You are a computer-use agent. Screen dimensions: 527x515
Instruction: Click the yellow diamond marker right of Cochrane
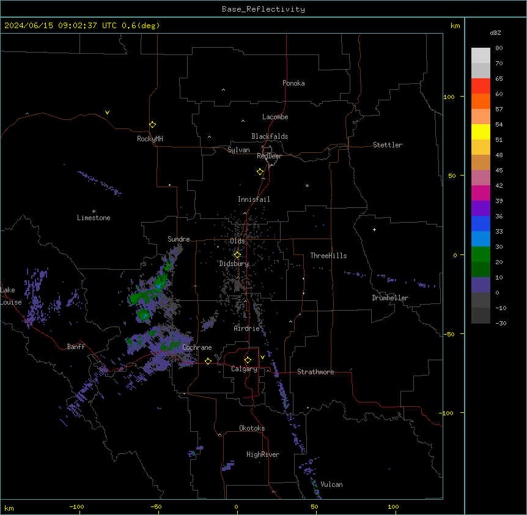[x=208, y=361]
